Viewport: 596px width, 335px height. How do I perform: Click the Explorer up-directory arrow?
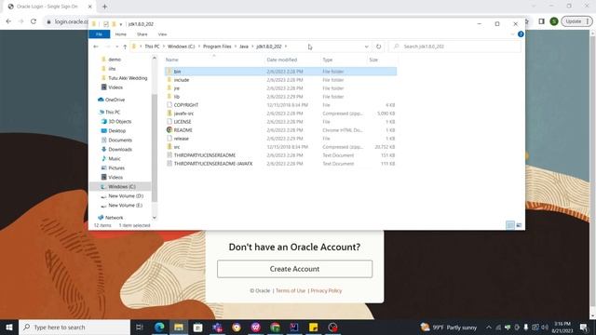[125, 47]
